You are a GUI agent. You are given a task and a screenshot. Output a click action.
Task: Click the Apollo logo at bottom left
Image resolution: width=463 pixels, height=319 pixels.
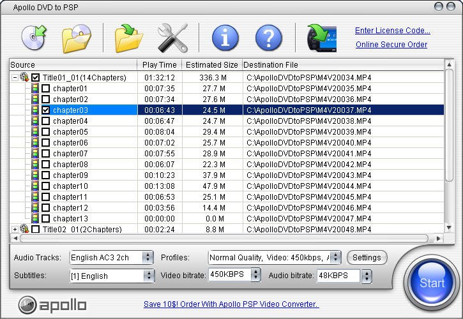point(52,305)
